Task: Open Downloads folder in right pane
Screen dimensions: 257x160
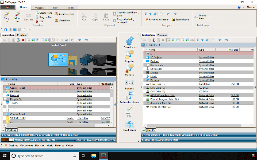Action: pos(156,69)
